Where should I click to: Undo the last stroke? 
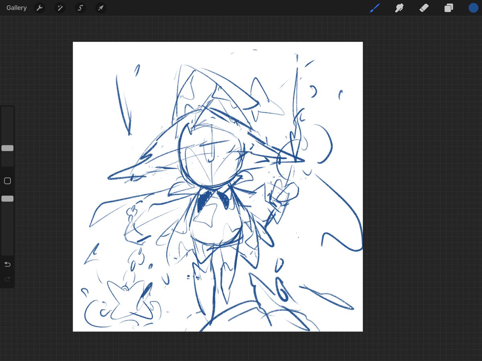tap(7, 264)
